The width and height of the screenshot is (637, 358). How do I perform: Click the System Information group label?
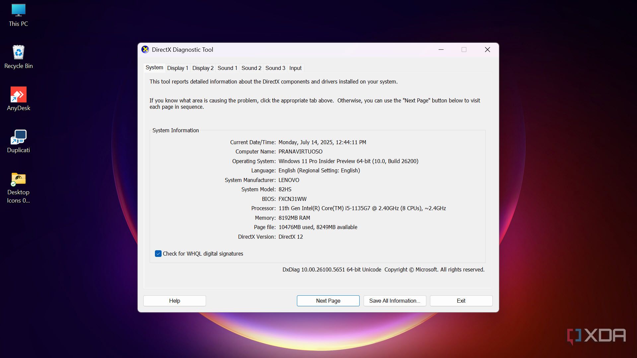tap(176, 130)
